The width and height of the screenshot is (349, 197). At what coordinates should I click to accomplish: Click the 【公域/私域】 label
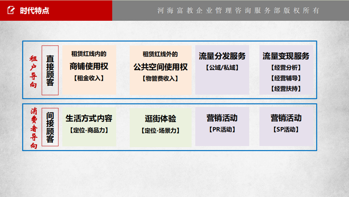pyautogui.click(x=222, y=67)
